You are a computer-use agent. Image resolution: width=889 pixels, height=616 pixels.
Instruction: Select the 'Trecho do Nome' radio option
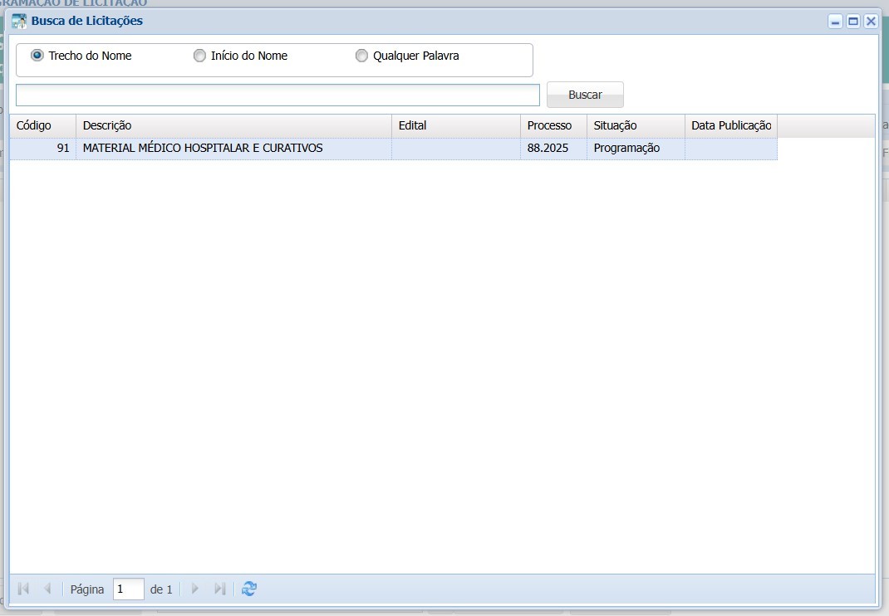tap(37, 56)
